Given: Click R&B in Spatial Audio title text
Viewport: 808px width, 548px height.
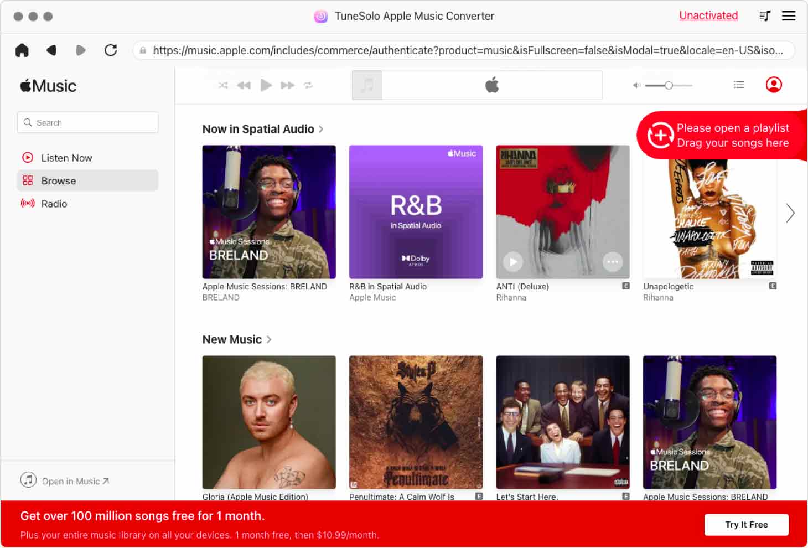Looking at the screenshot, I should [x=388, y=287].
